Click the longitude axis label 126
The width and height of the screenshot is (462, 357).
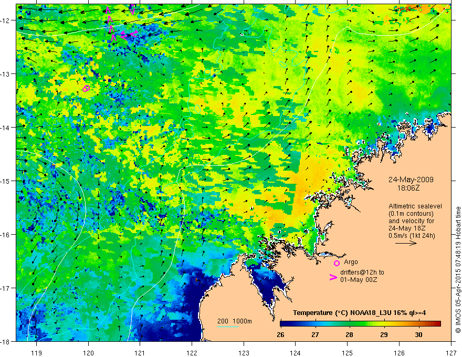[x=399, y=353]
